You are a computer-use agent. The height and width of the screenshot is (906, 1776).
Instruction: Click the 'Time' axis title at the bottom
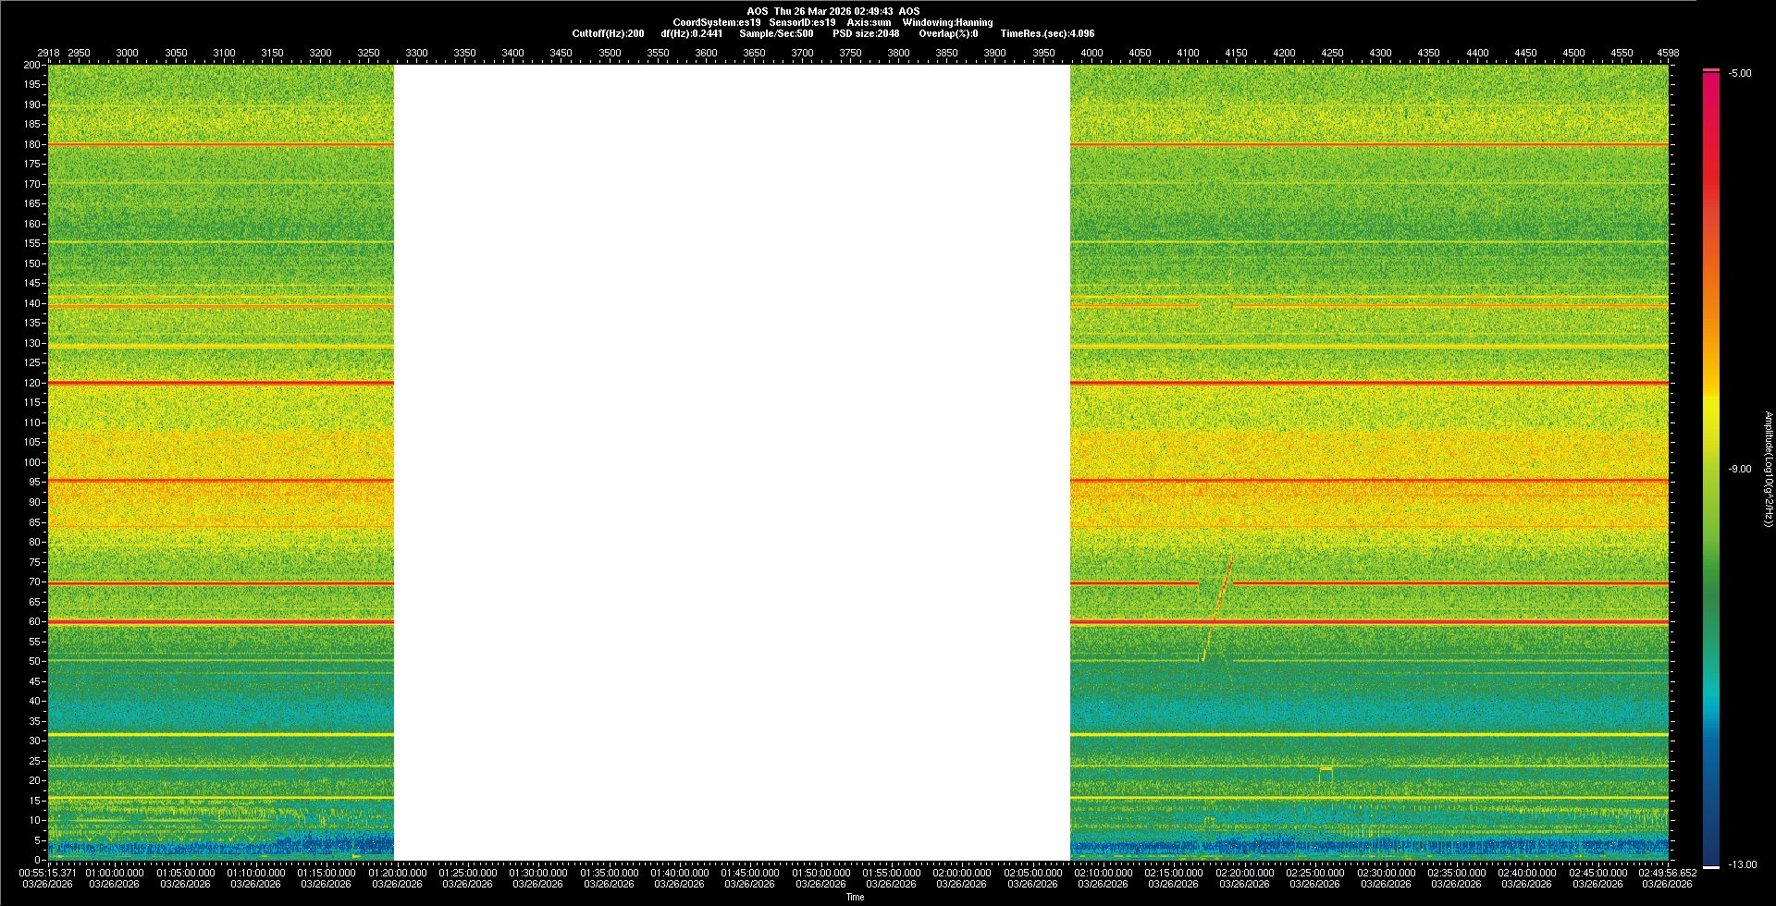coord(855,898)
